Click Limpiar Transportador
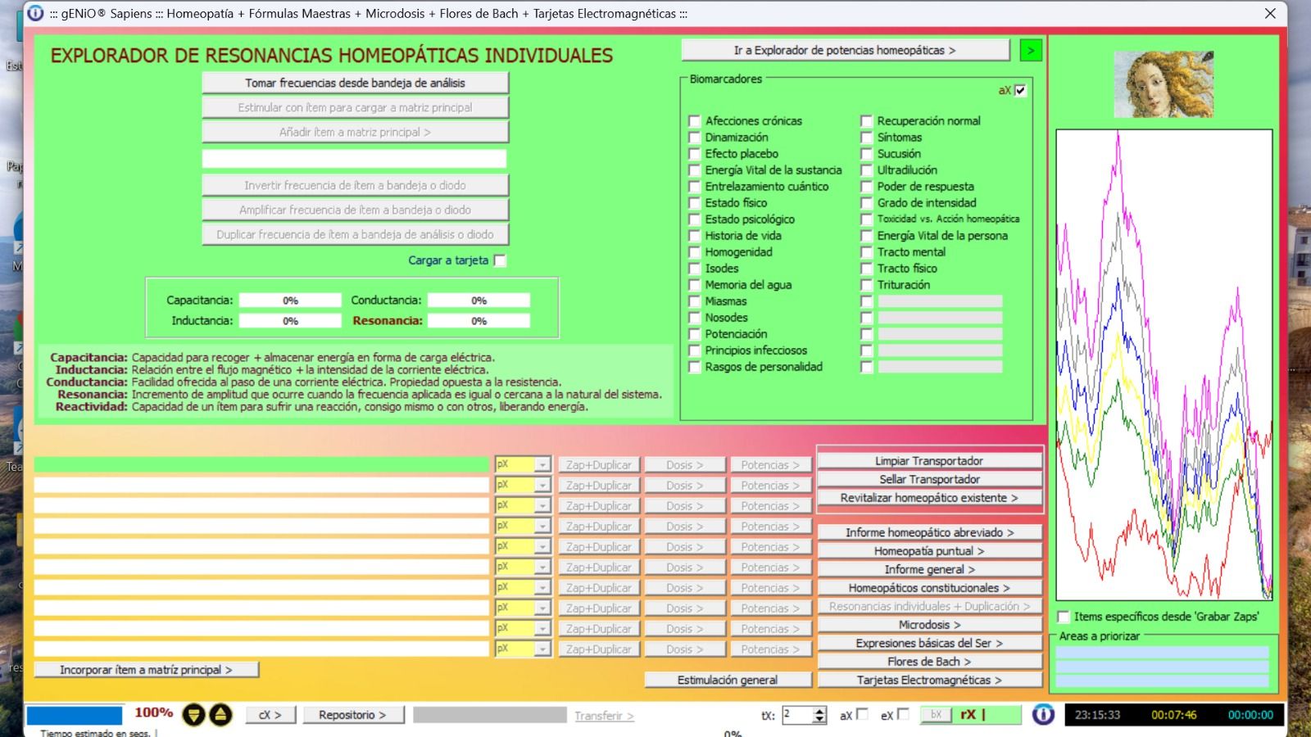The image size is (1311, 737). 929,461
